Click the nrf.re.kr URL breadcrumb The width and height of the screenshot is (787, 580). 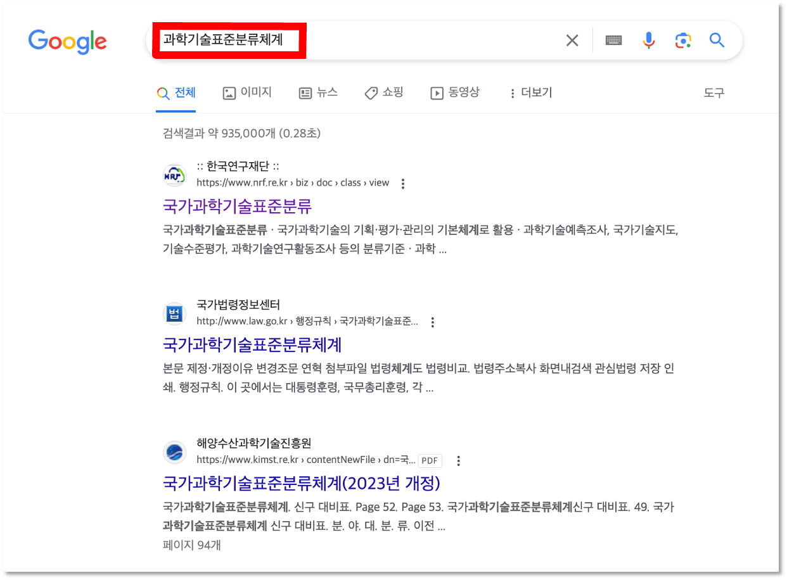click(293, 183)
